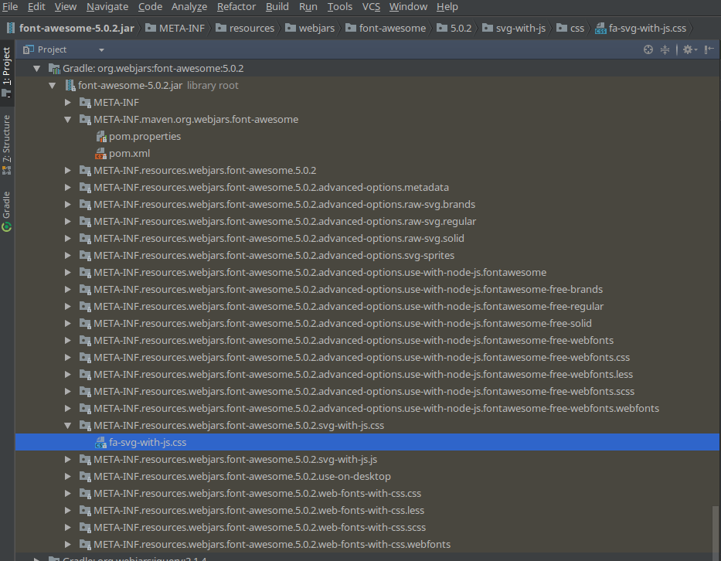721x561 pixels.
Task: Collapse the Gradle: org.webjars:font-awesome:5.0.2 node
Action: coord(37,69)
